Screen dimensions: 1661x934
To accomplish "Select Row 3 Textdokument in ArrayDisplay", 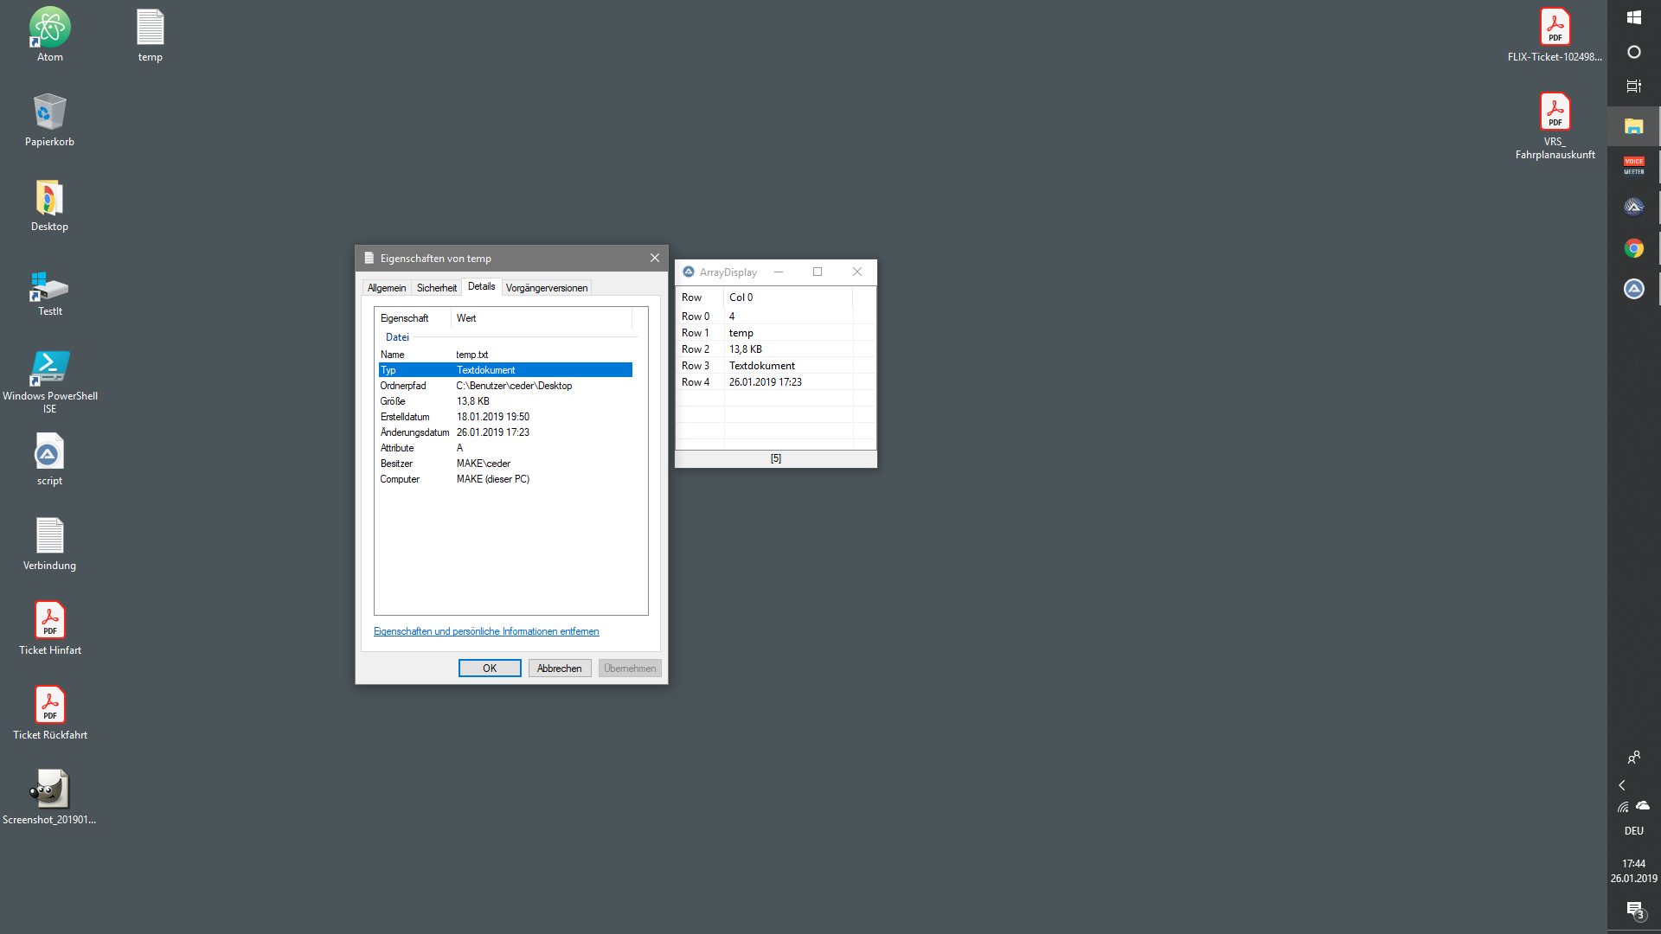I will click(761, 366).
